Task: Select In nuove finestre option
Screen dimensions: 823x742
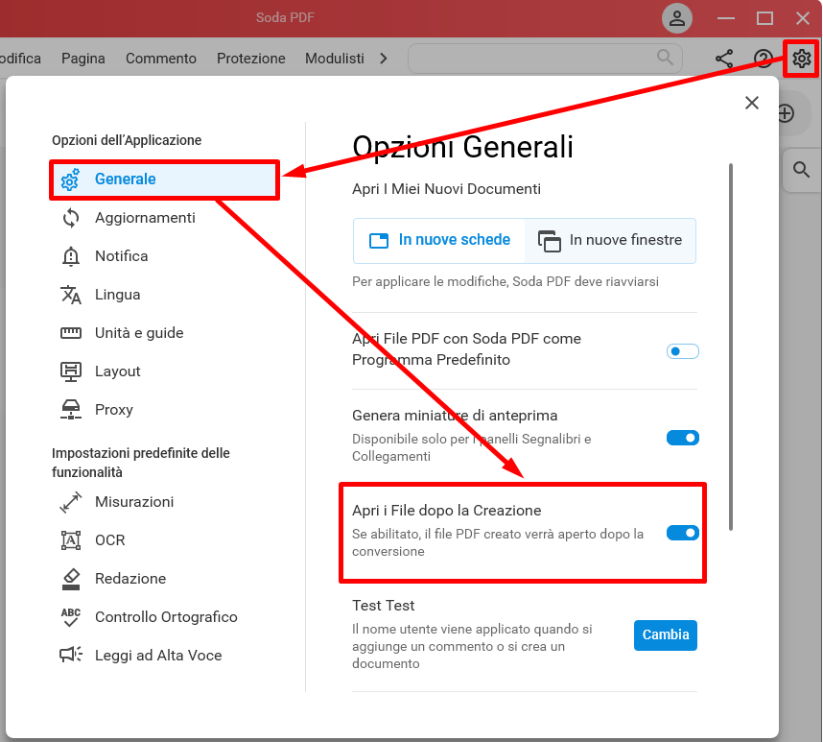Action: tap(610, 241)
